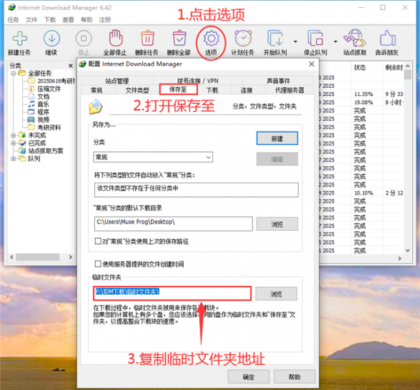Expand the 未完成 tree node
Screen dimensions: 420x390
(x=14, y=135)
